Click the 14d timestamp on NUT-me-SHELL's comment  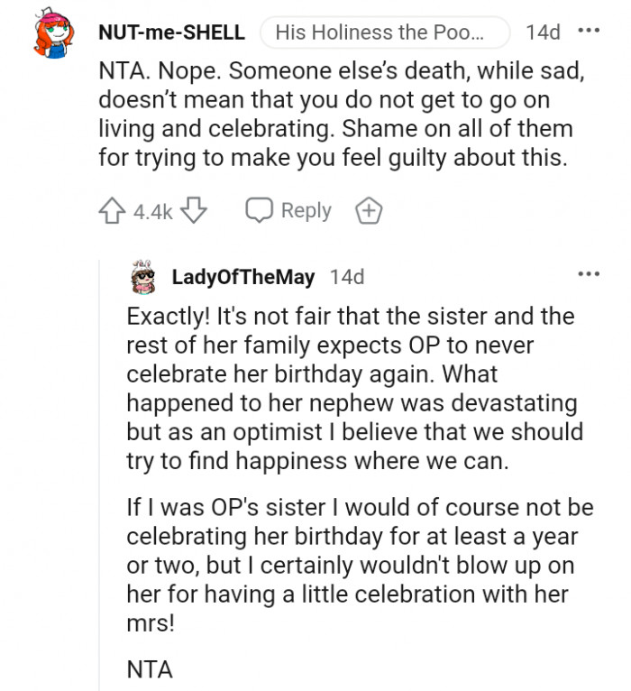pos(543,32)
